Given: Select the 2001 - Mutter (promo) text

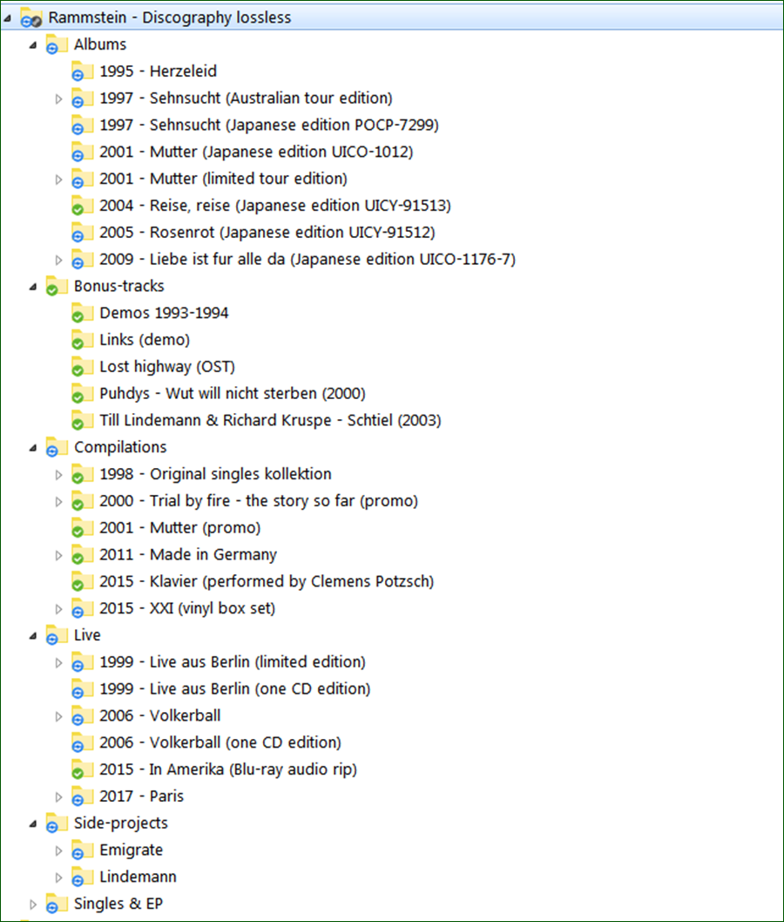Looking at the screenshot, I should pyautogui.click(x=179, y=528).
